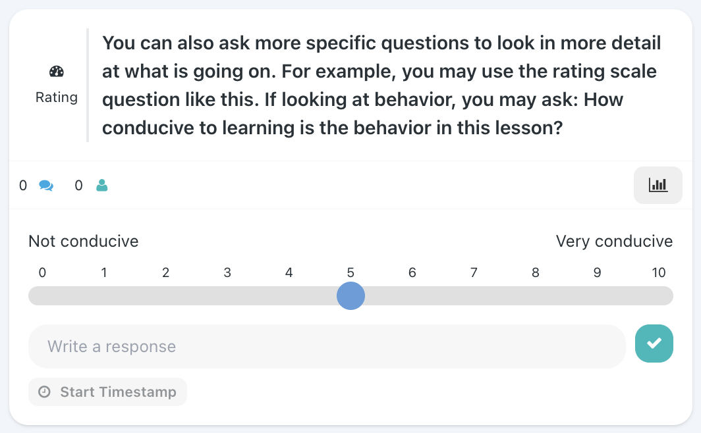Image resolution: width=701 pixels, height=433 pixels.
Task: Click the Rating gauge icon
Action: pos(57,72)
